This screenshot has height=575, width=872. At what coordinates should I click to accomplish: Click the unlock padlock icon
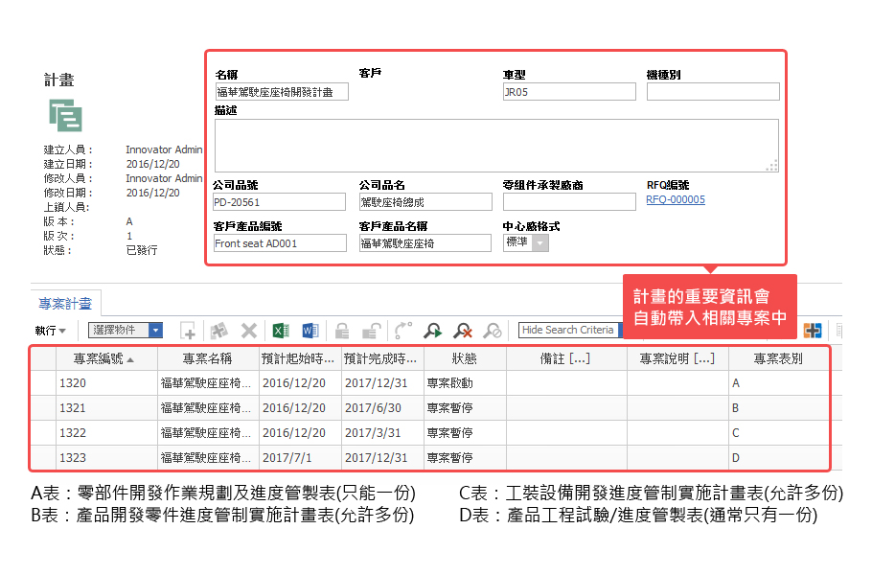[x=372, y=331]
